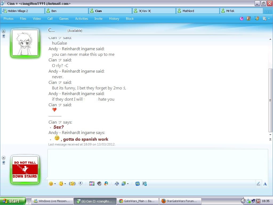Open the font style 'A' icon
Viewport: 273px width, 205px height.
pyautogui.click(x=265, y=184)
